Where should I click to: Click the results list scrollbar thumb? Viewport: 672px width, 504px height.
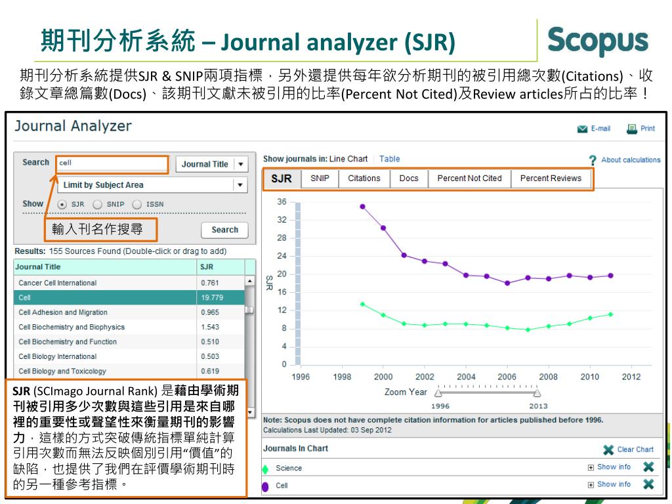tap(249, 310)
